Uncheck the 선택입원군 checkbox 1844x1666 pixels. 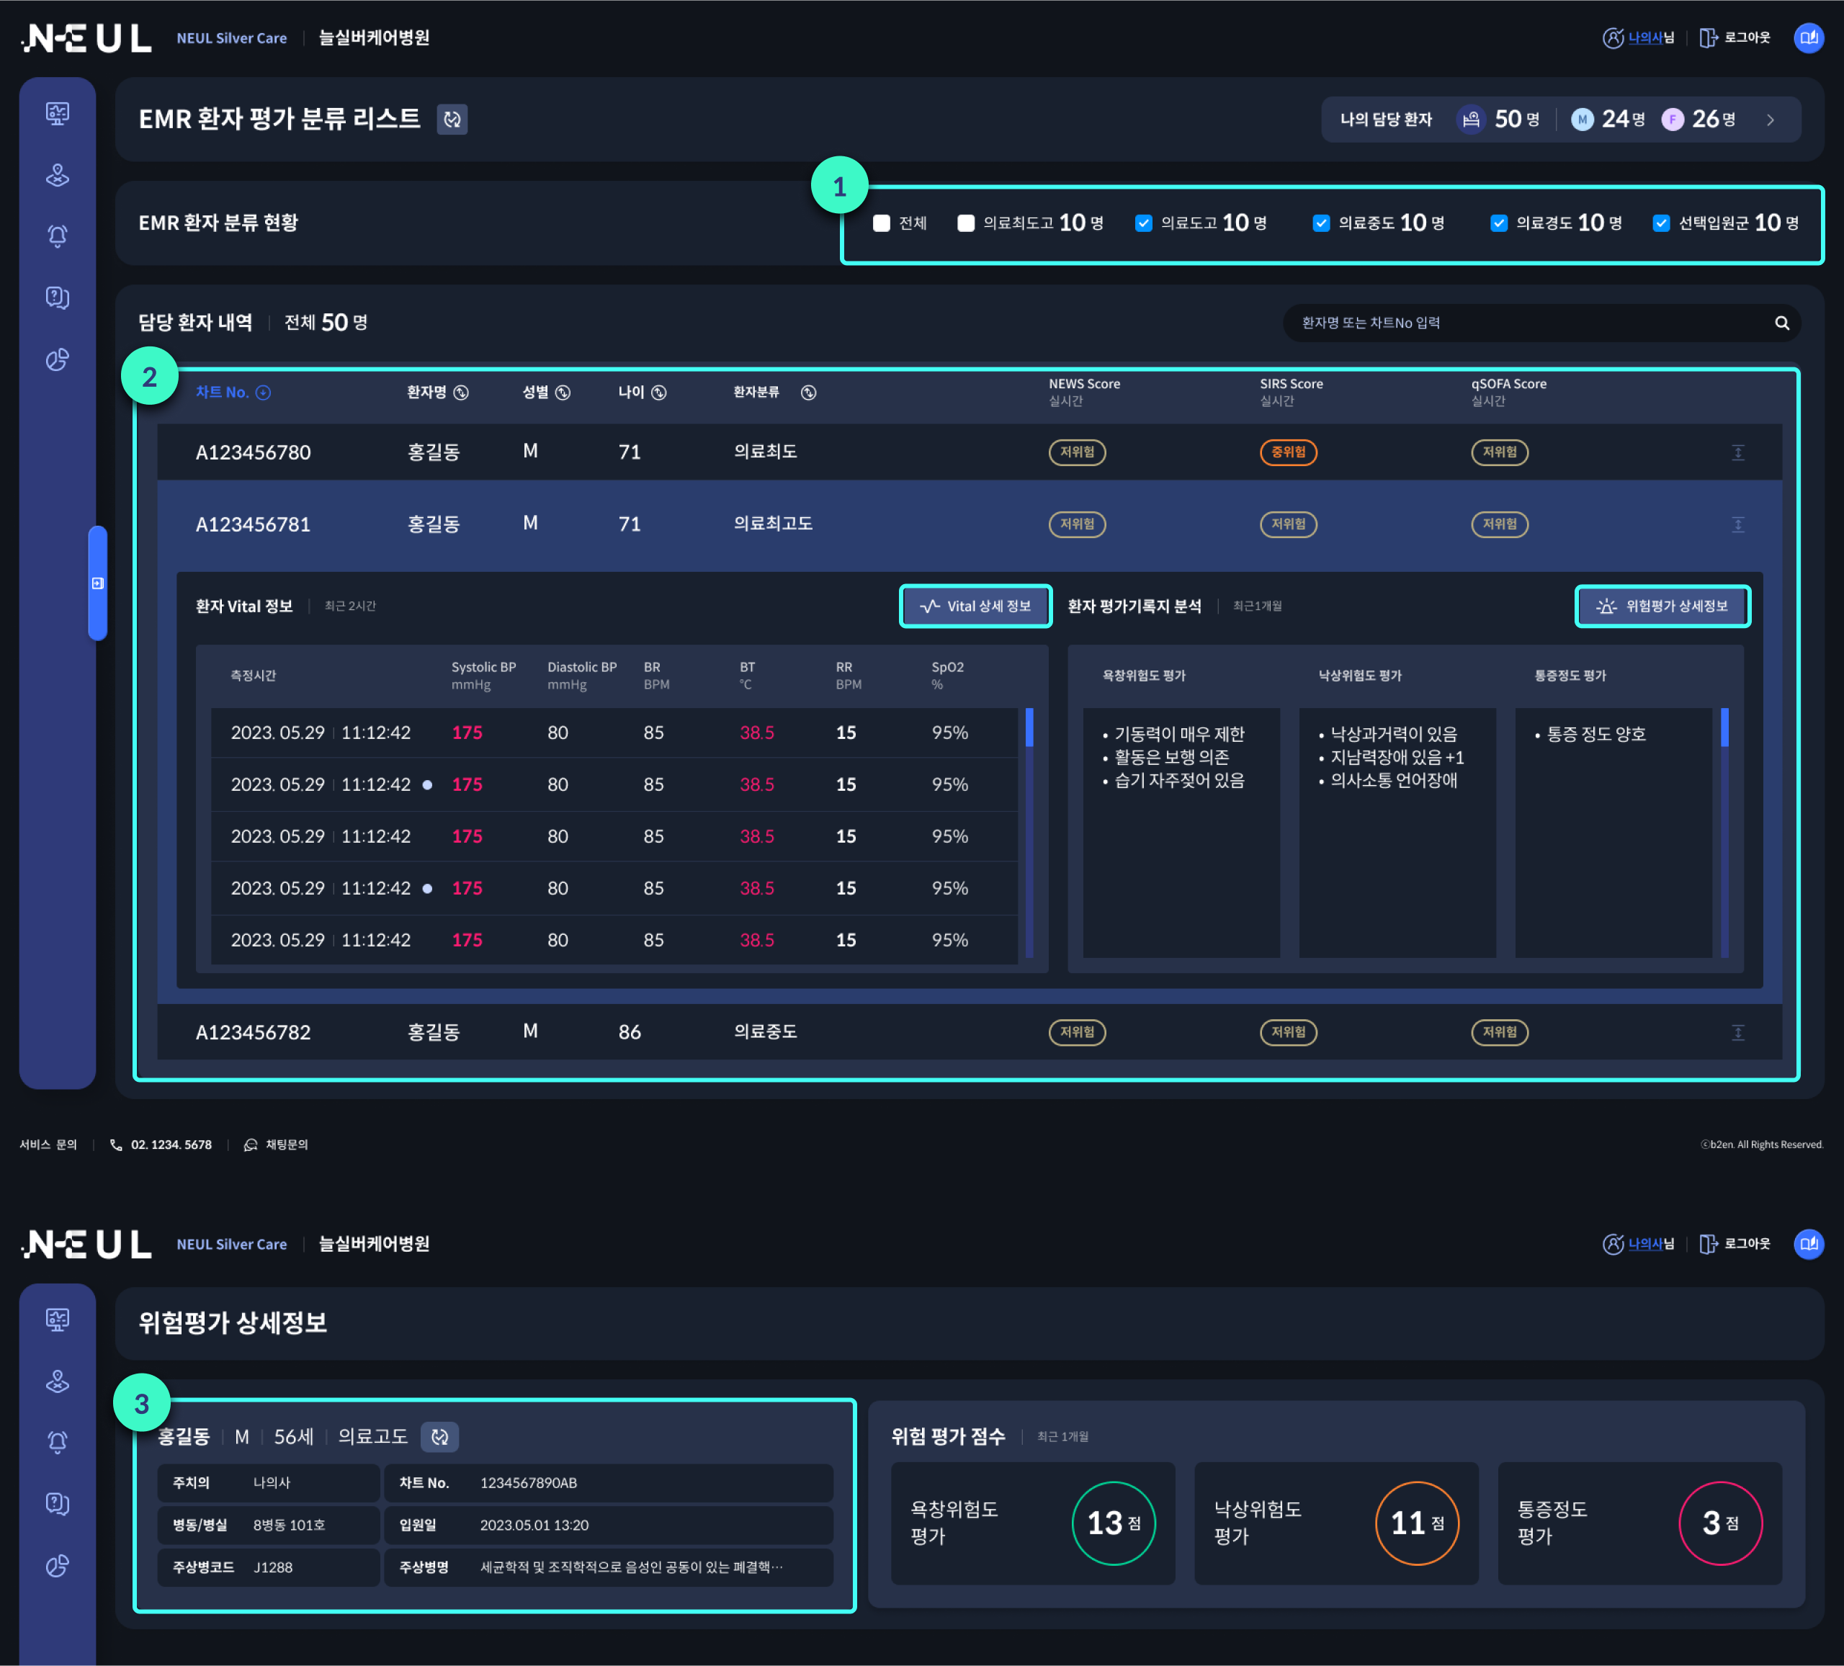click(x=1661, y=223)
